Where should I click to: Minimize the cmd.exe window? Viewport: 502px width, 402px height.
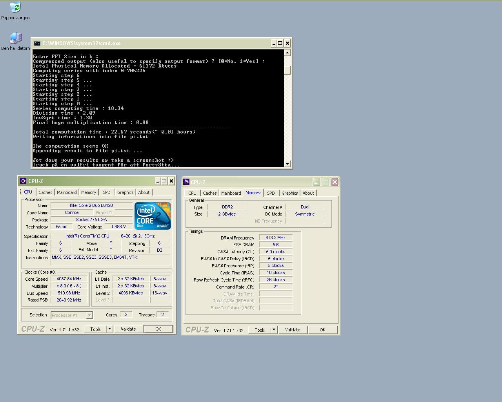[x=273, y=43]
